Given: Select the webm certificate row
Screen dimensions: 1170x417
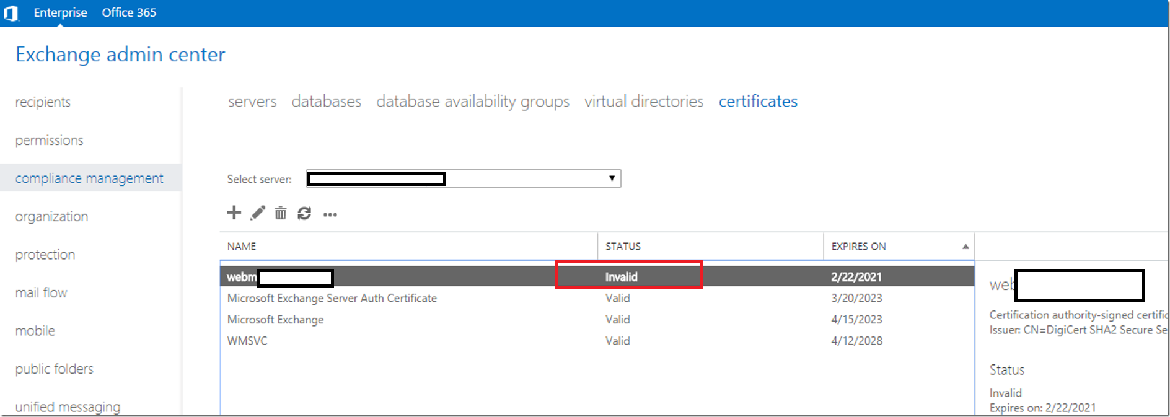Looking at the screenshot, I should (x=597, y=276).
